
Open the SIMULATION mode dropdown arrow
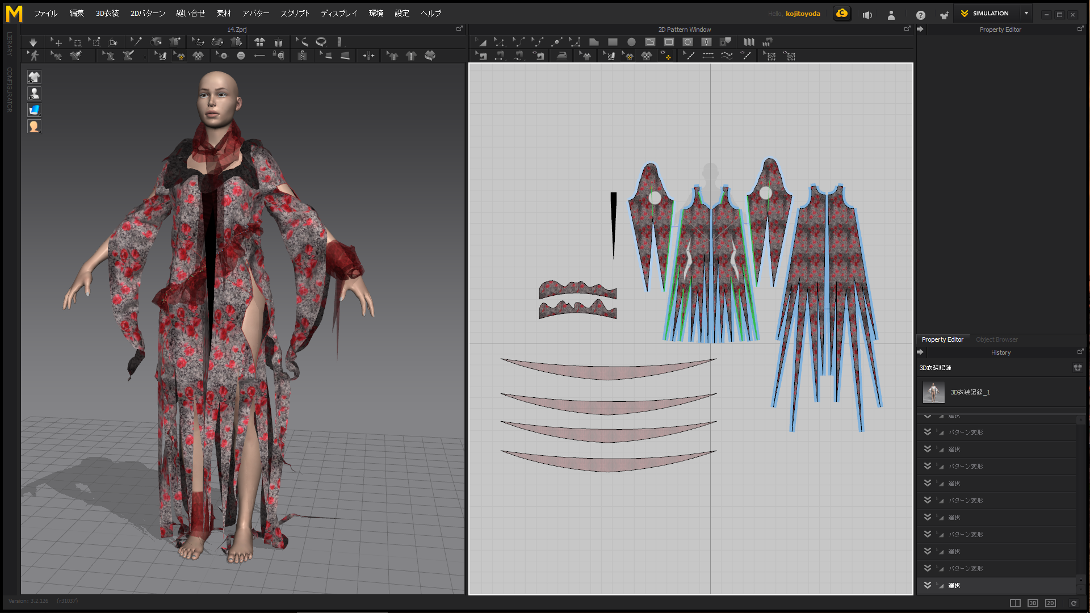point(1026,14)
